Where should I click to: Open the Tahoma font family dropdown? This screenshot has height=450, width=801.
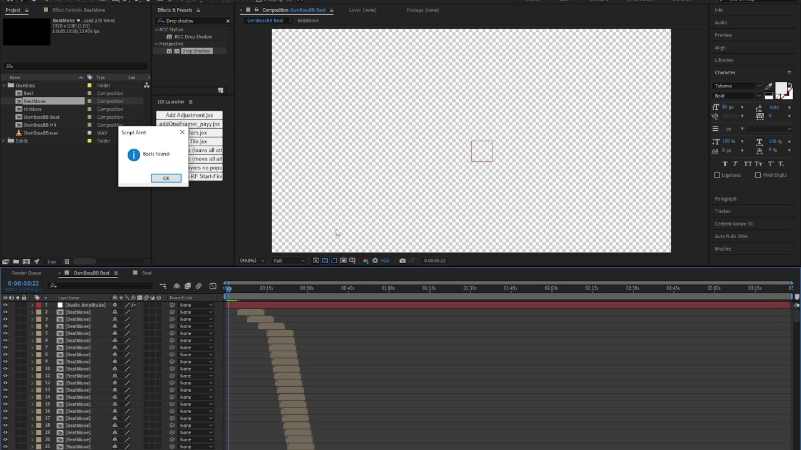tap(759, 86)
